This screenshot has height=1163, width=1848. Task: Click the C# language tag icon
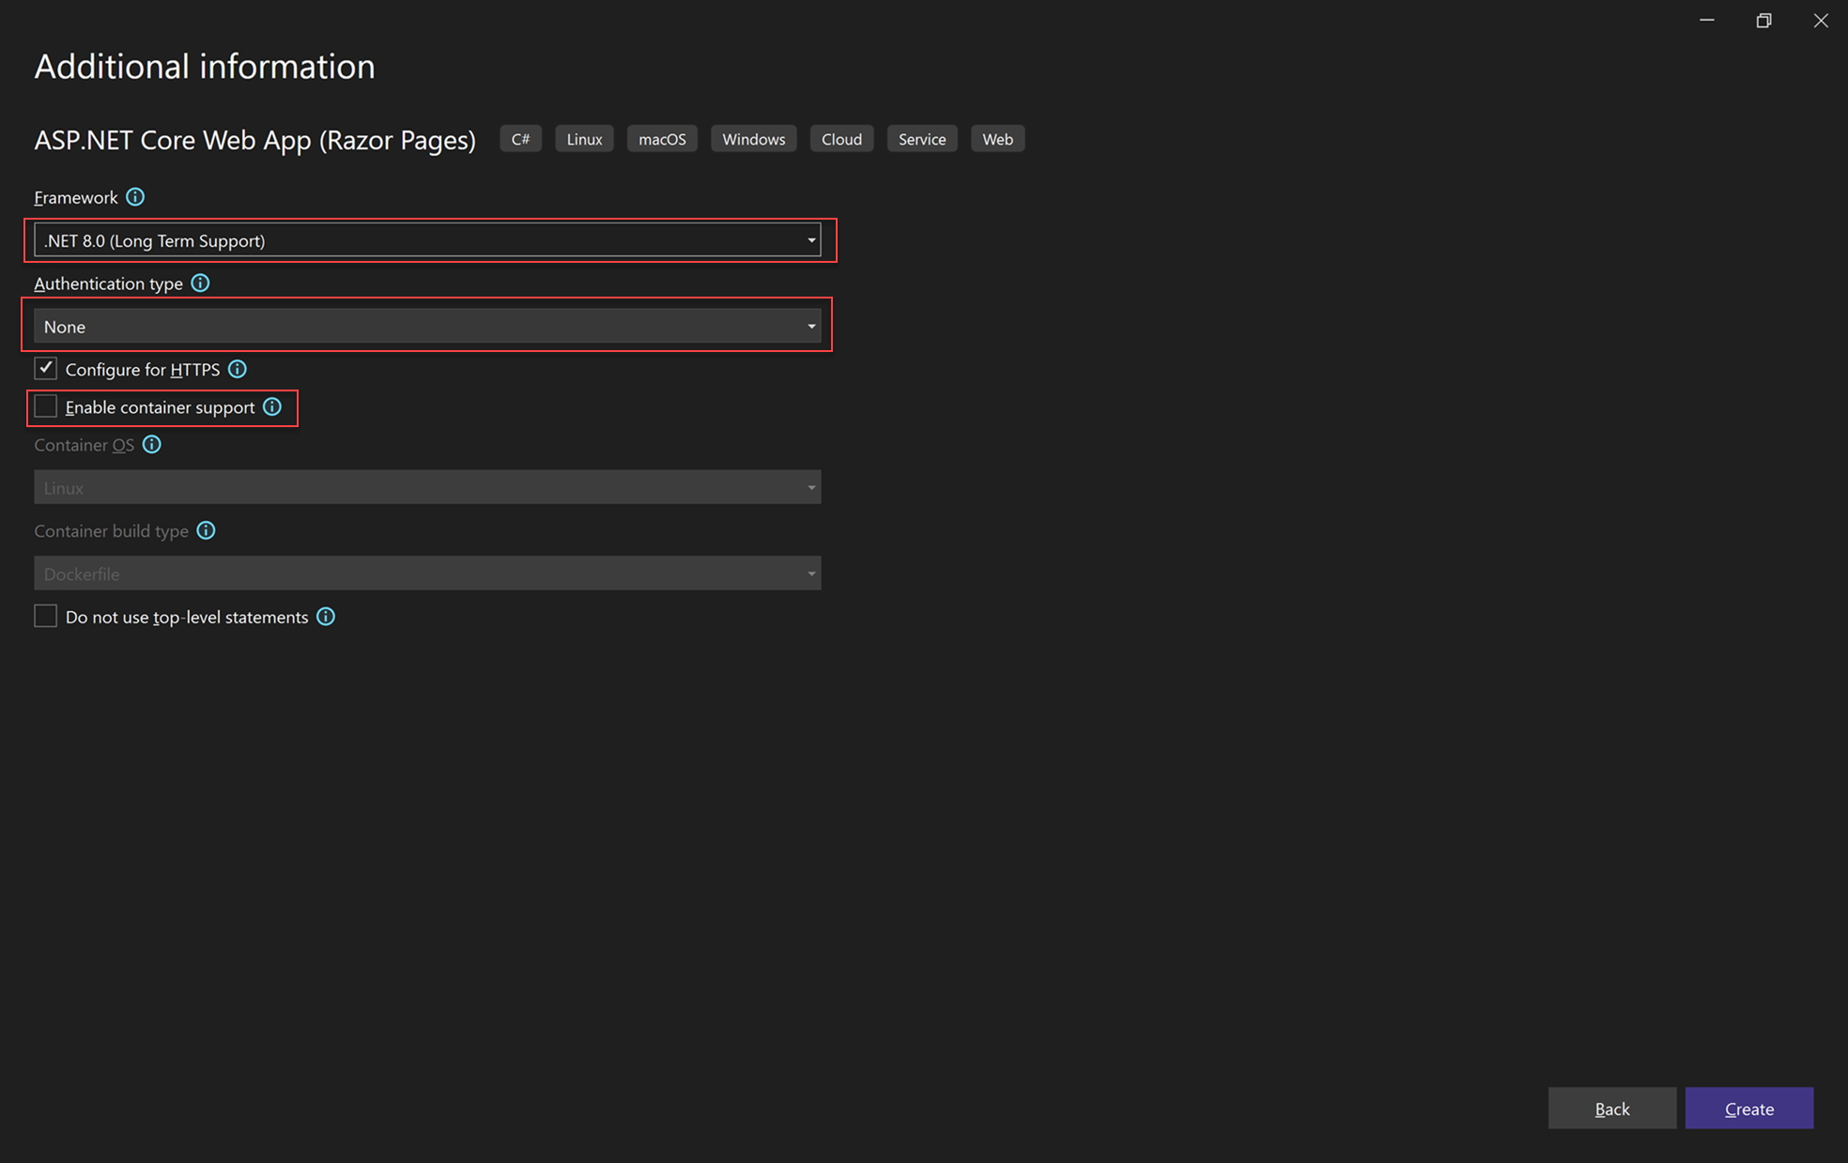pos(524,138)
